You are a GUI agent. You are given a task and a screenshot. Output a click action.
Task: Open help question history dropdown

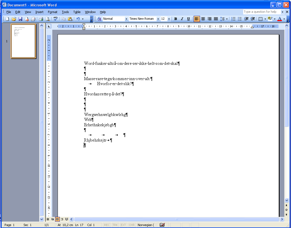pyautogui.click(x=282, y=12)
